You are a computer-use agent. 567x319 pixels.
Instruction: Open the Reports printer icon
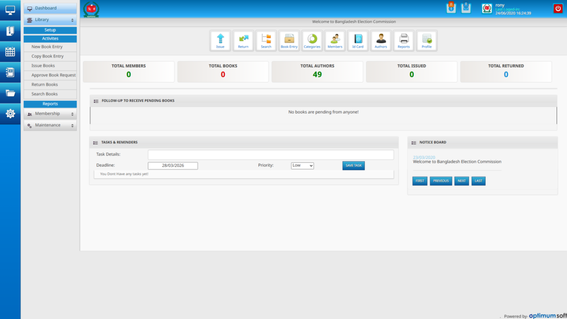click(x=404, y=40)
